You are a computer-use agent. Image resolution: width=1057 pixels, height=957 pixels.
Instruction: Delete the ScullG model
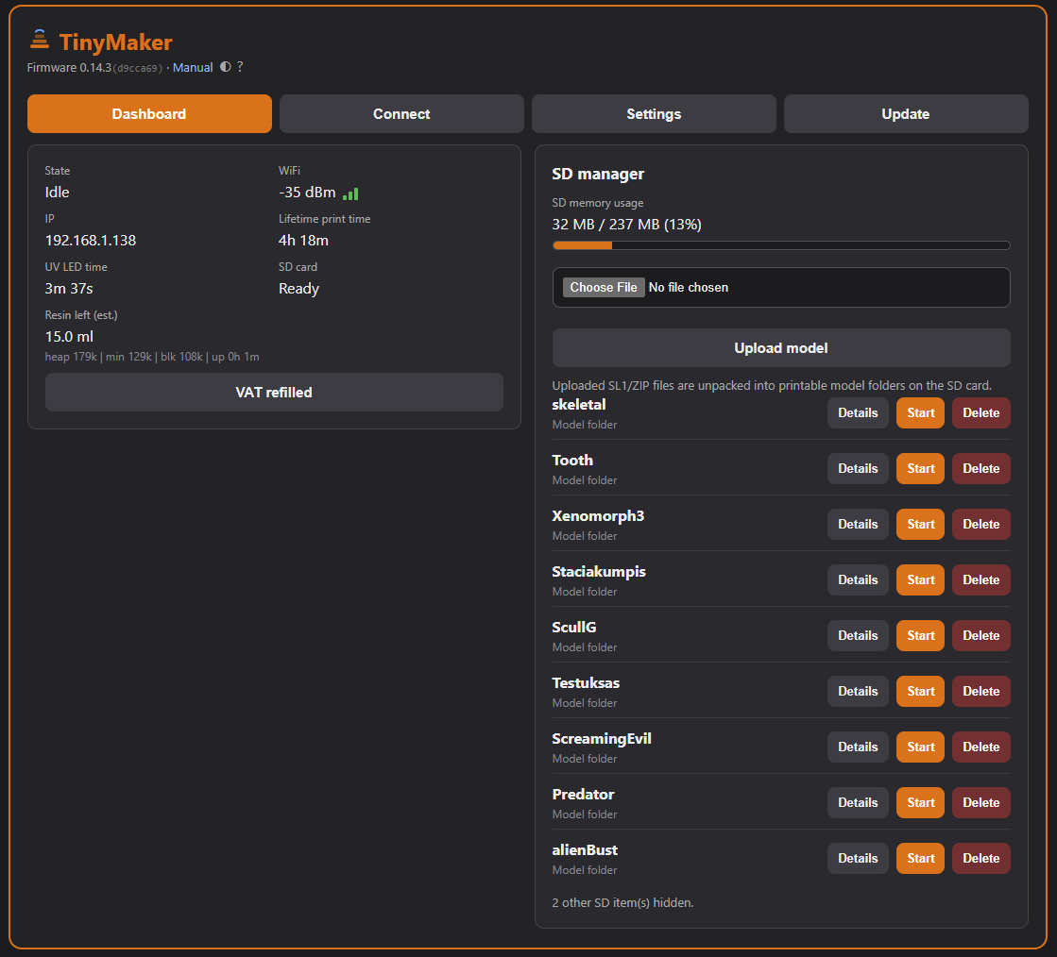981,636
